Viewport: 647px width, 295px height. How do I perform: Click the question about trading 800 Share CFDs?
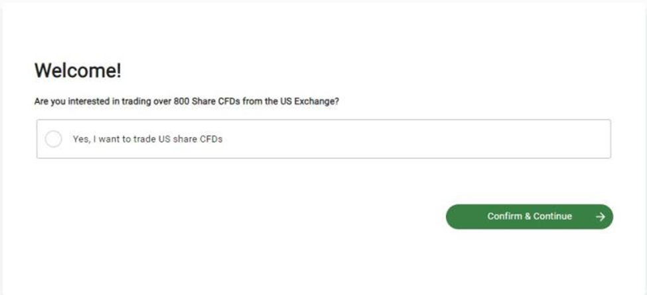pyautogui.click(x=191, y=102)
